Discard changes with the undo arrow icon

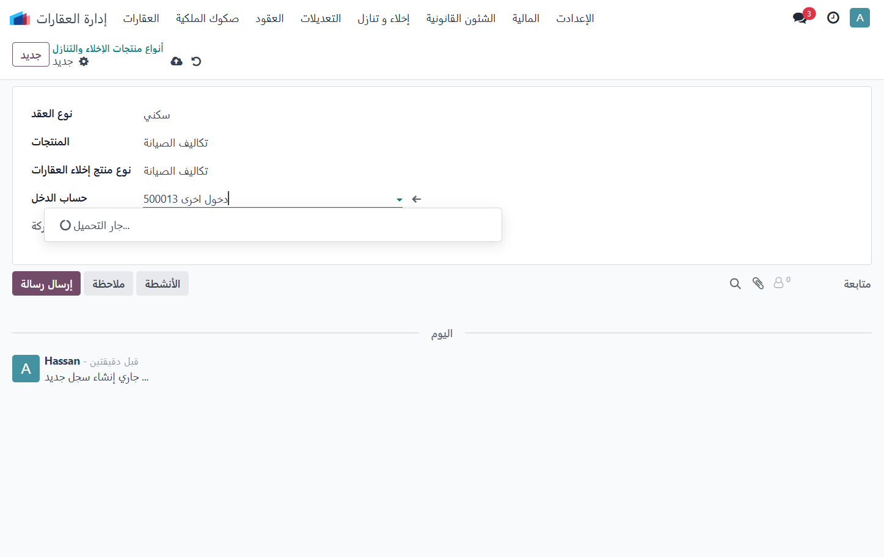pyautogui.click(x=196, y=61)
